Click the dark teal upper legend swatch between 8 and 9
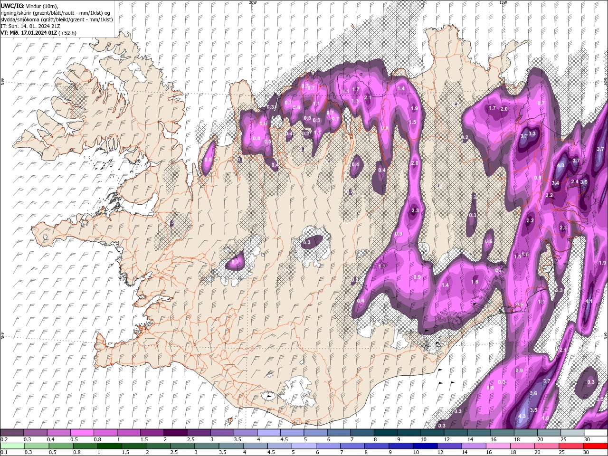 click(386, 433)
